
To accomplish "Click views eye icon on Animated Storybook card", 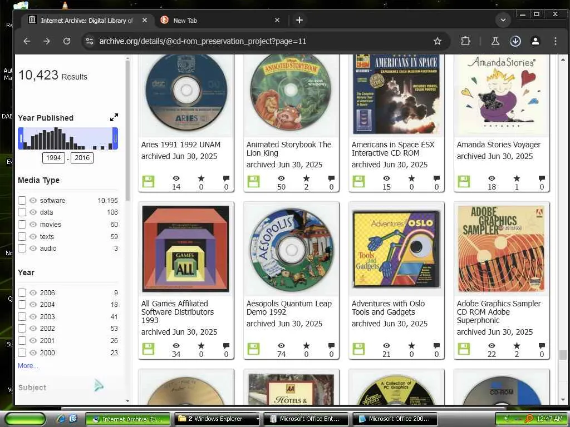I will (x=281, y=178).
